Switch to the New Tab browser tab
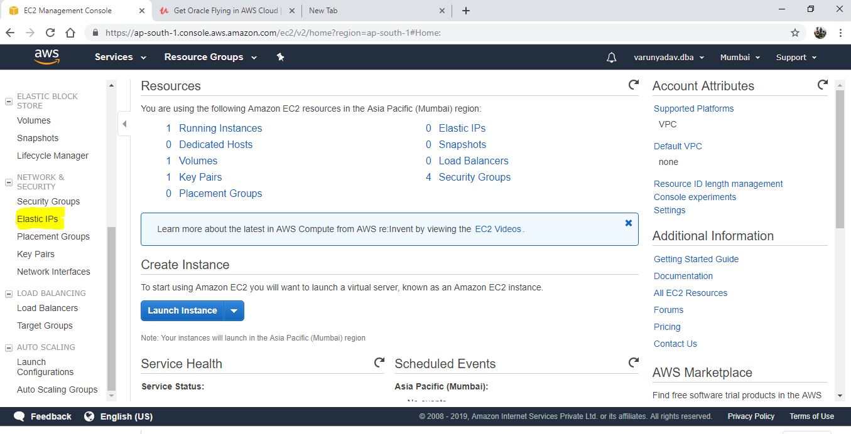 377,11
